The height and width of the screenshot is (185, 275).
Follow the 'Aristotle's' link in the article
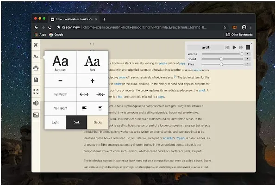[x=169, y=138]
